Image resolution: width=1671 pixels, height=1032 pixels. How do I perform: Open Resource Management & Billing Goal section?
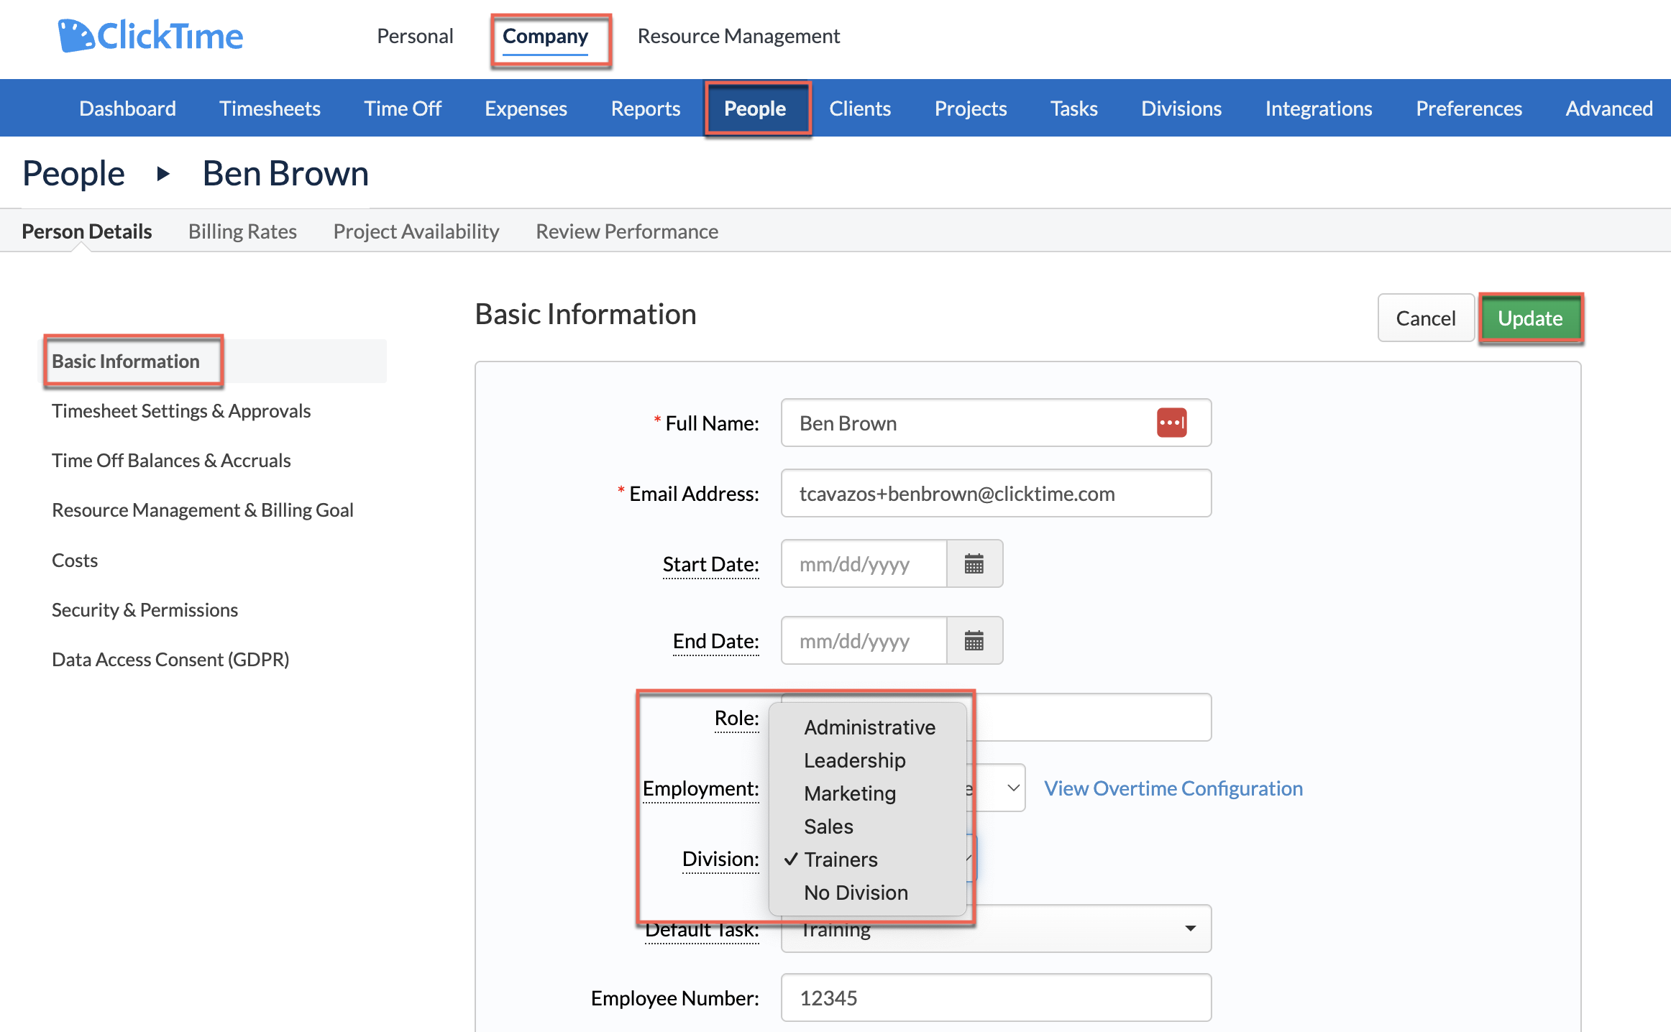(x=203, y=510)
